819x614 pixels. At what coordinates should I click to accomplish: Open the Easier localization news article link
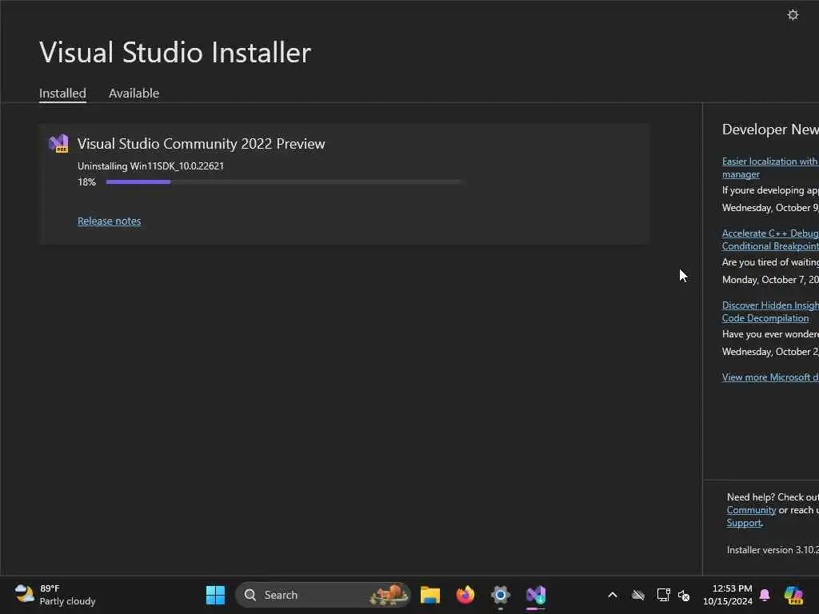point(770,168)
